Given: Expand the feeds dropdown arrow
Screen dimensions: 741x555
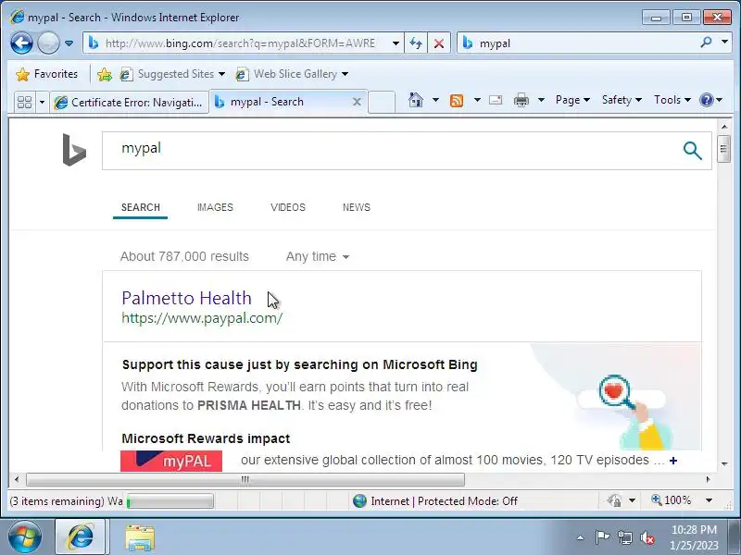Looking at the screenshot, I should pyautogui.click(x=477, y=100).
